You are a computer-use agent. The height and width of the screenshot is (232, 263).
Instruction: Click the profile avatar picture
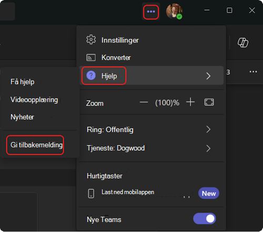(x=174, y=12)
